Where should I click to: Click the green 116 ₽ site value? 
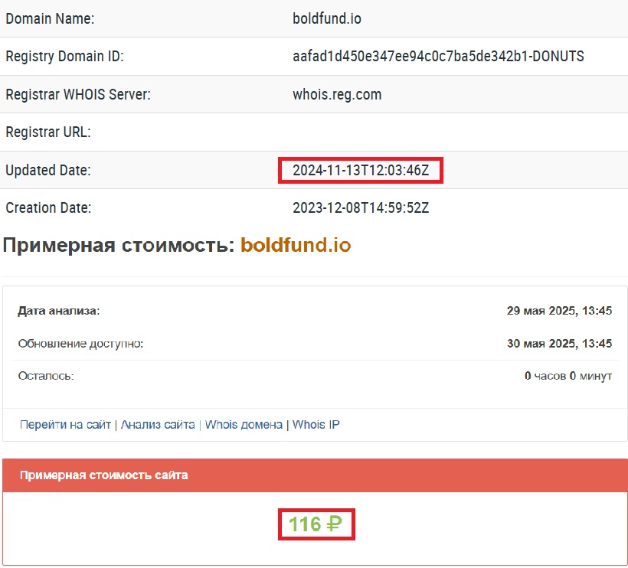coord(315,524)
